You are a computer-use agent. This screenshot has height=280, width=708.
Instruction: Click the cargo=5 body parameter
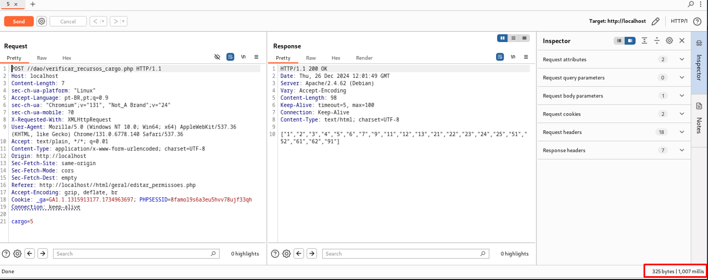click(22, 222)
